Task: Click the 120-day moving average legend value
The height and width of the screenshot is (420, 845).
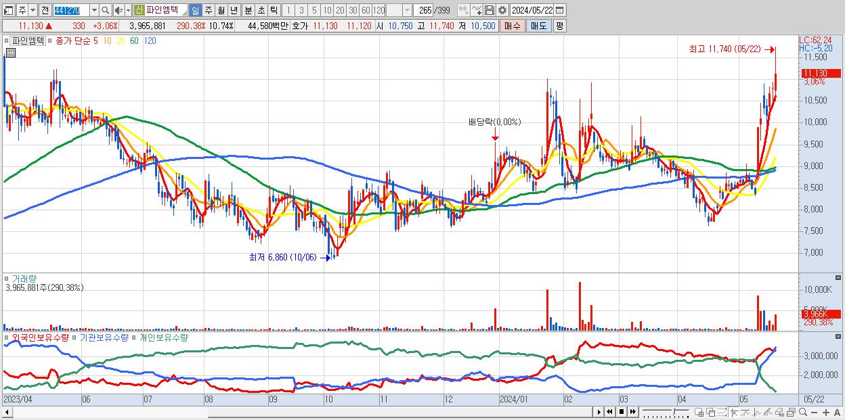Action: pyautogui.click(x=150, y=41)
